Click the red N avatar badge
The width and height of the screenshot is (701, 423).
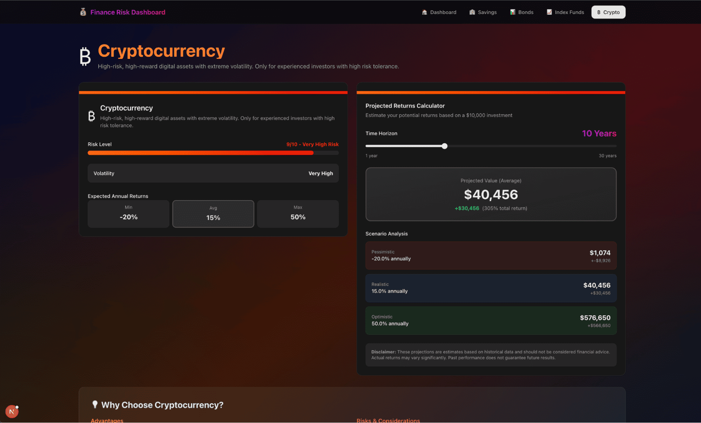coord(12,411)
